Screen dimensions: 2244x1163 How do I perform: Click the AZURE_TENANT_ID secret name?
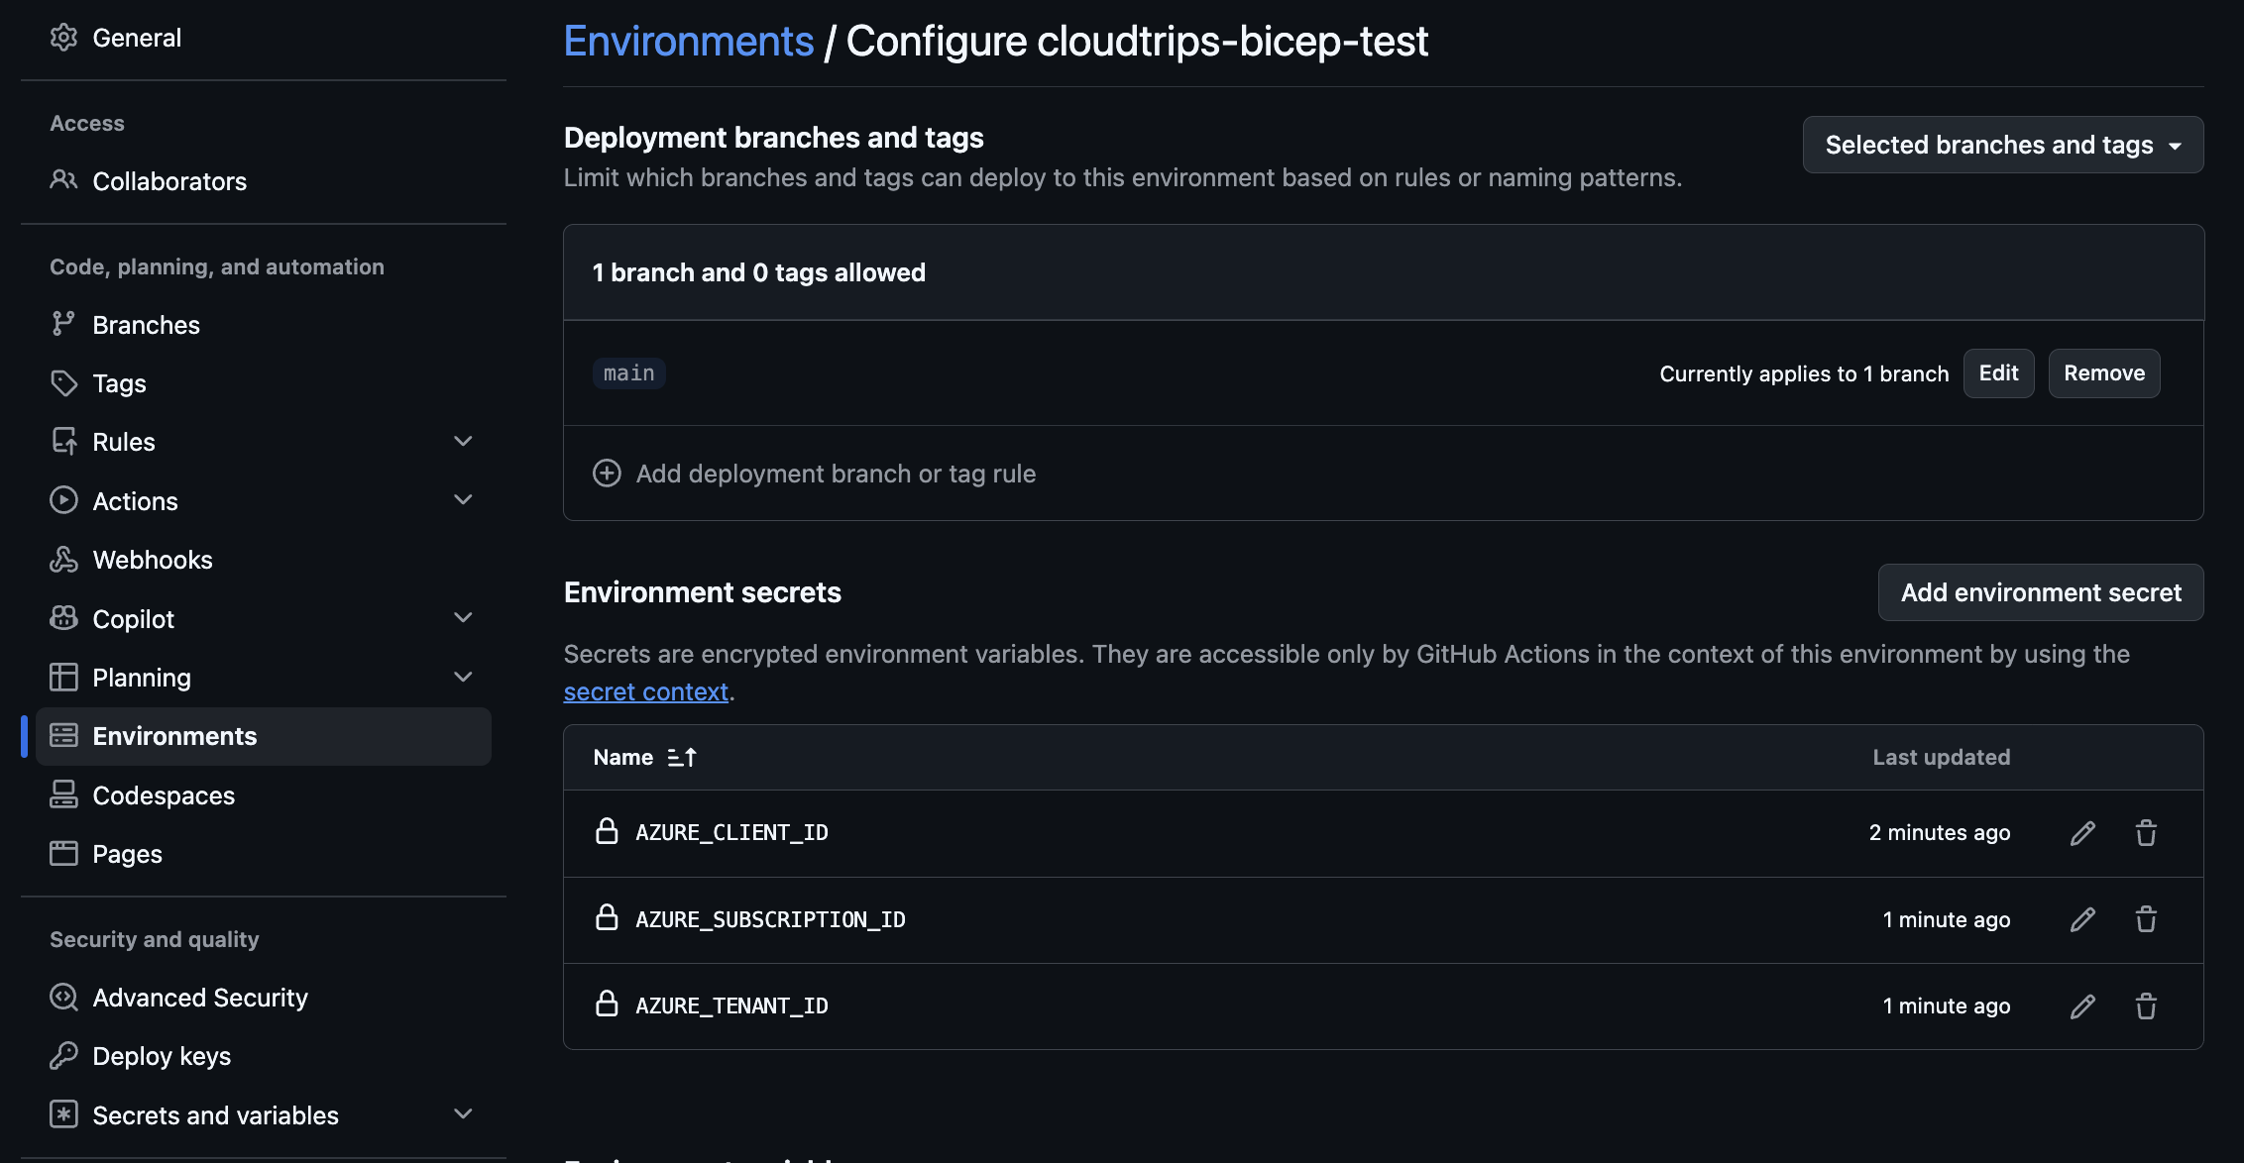[x=731, y=1005]
